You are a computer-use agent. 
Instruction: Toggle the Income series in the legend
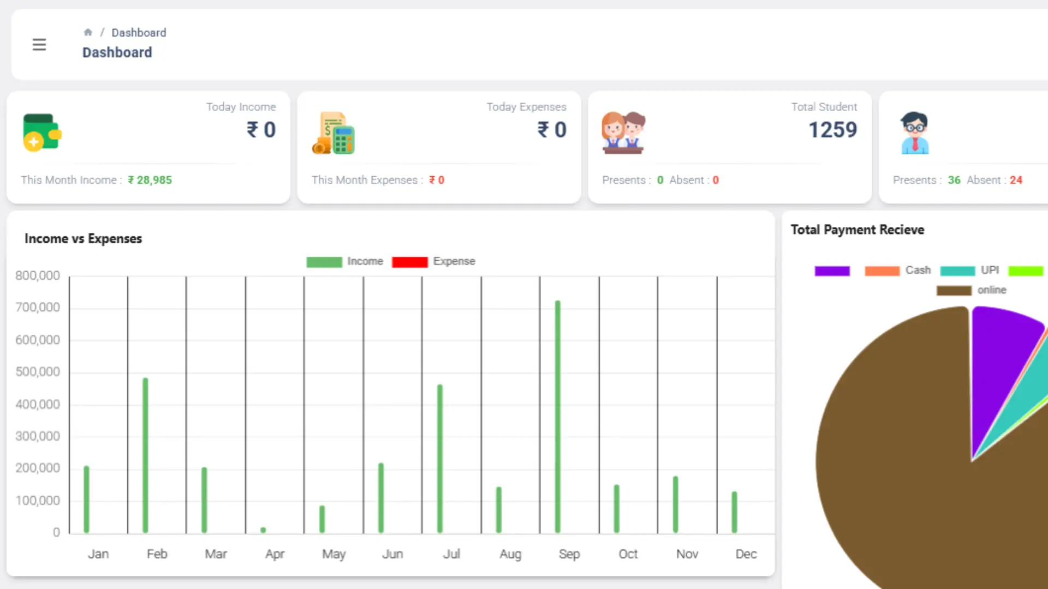point(346,261)
